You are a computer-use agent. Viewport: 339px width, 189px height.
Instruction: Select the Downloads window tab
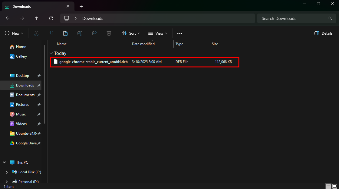(x=38, y=6)
